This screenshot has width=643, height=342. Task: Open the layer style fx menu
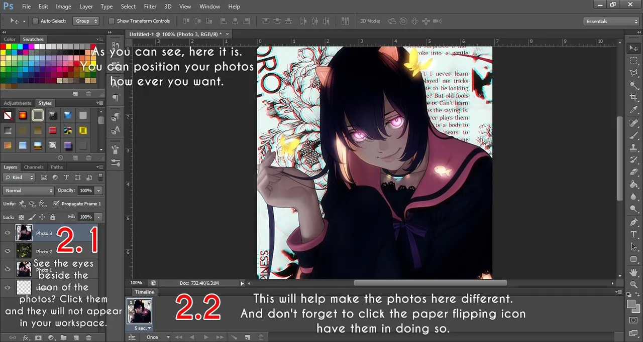(x=25, y=337)
